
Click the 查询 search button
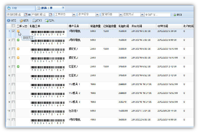(177, 15)
